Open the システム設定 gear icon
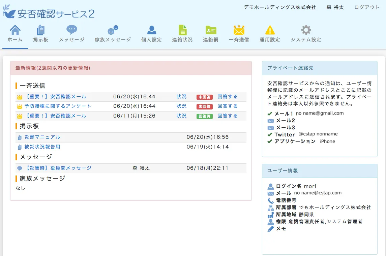The height and width of the screenshot is (256, 386). tap(306, 30)
